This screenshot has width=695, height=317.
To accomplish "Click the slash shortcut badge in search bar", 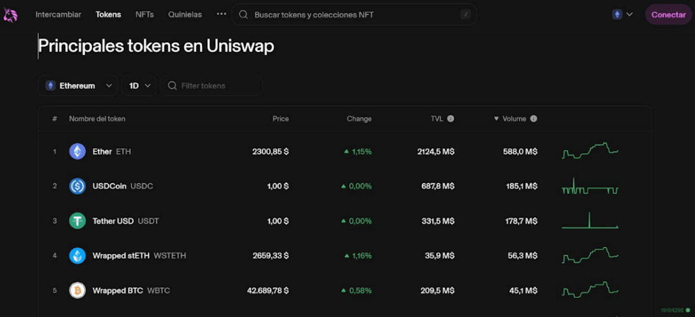I will (x=466, y=14).
